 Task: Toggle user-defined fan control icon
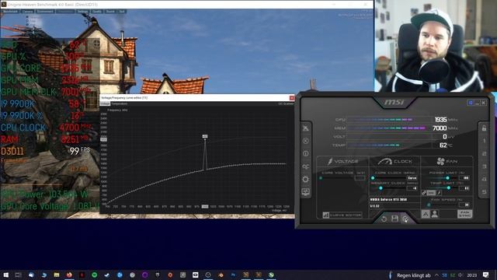pos(435,215)
